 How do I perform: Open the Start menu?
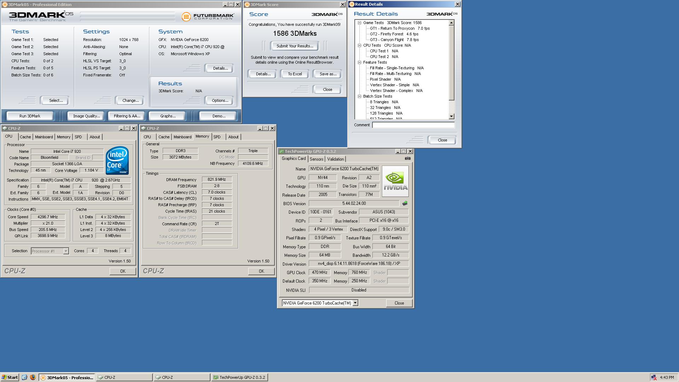point(10,377)
